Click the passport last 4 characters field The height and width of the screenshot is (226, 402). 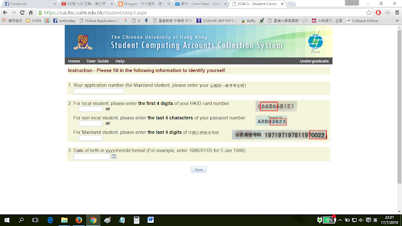pos(90,124)
